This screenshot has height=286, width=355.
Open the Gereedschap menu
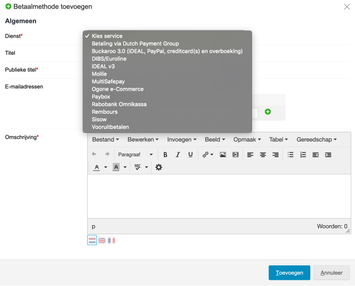pos(316,139)
